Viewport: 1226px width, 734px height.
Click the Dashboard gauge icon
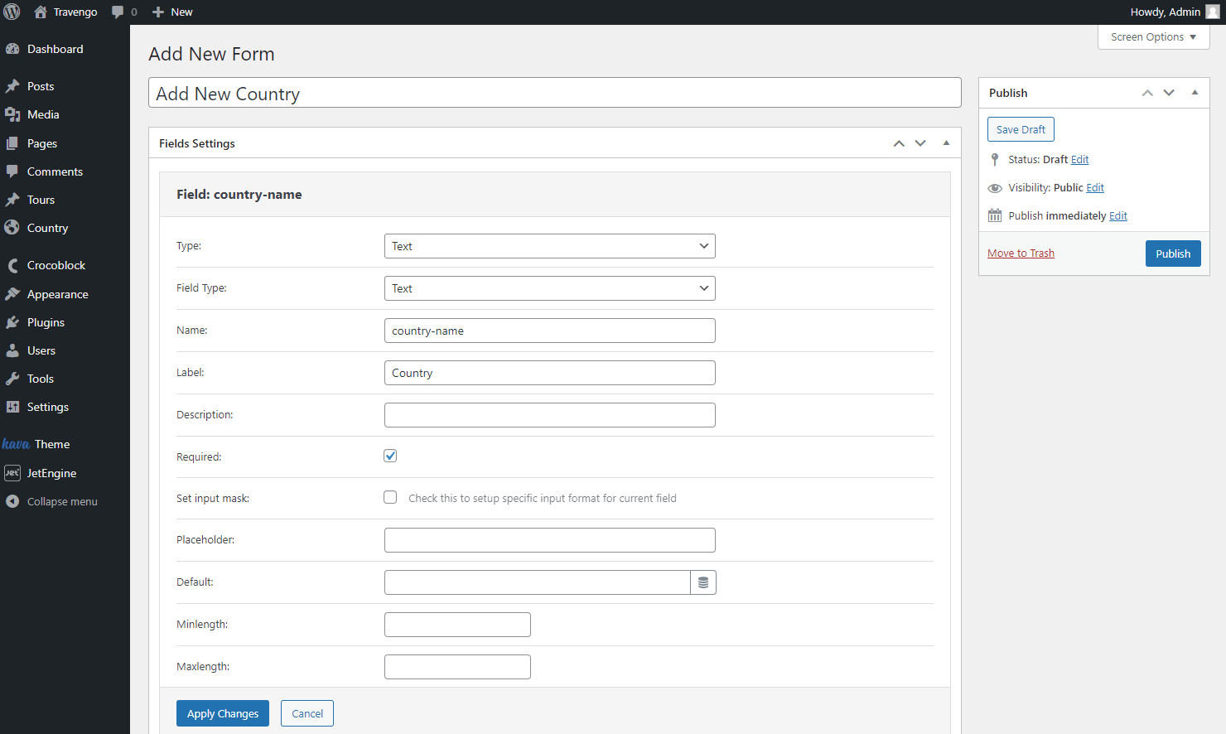(12, 49)
